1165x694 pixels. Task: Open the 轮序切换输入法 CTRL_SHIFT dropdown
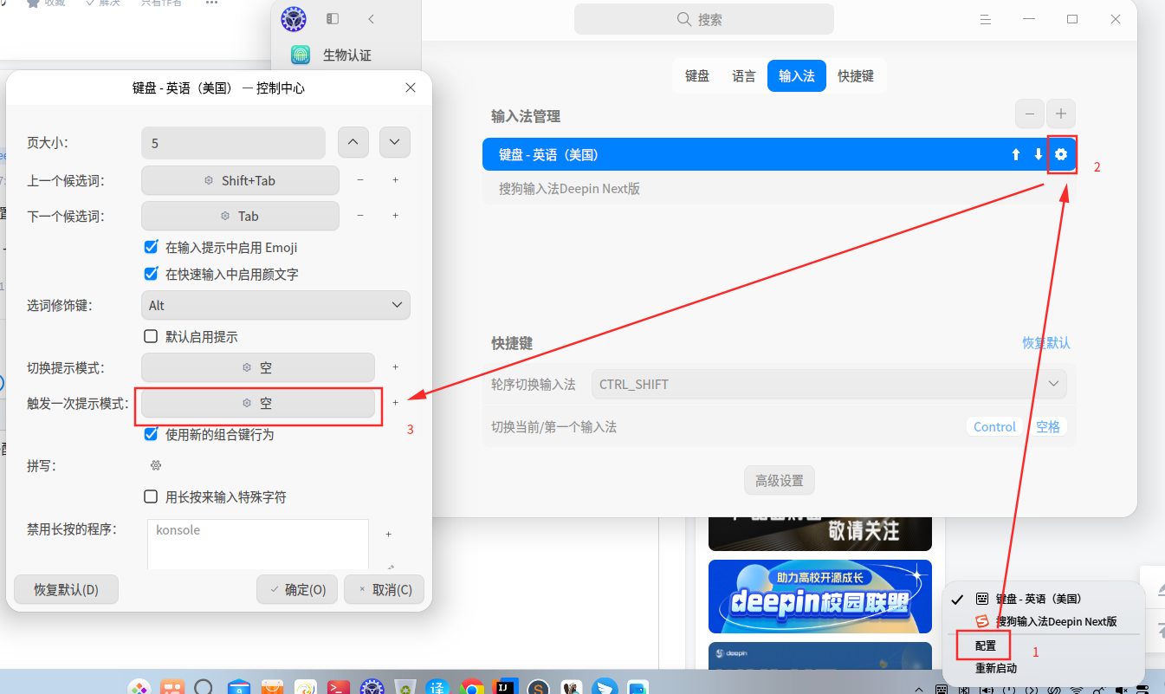(x=828, y=384)
